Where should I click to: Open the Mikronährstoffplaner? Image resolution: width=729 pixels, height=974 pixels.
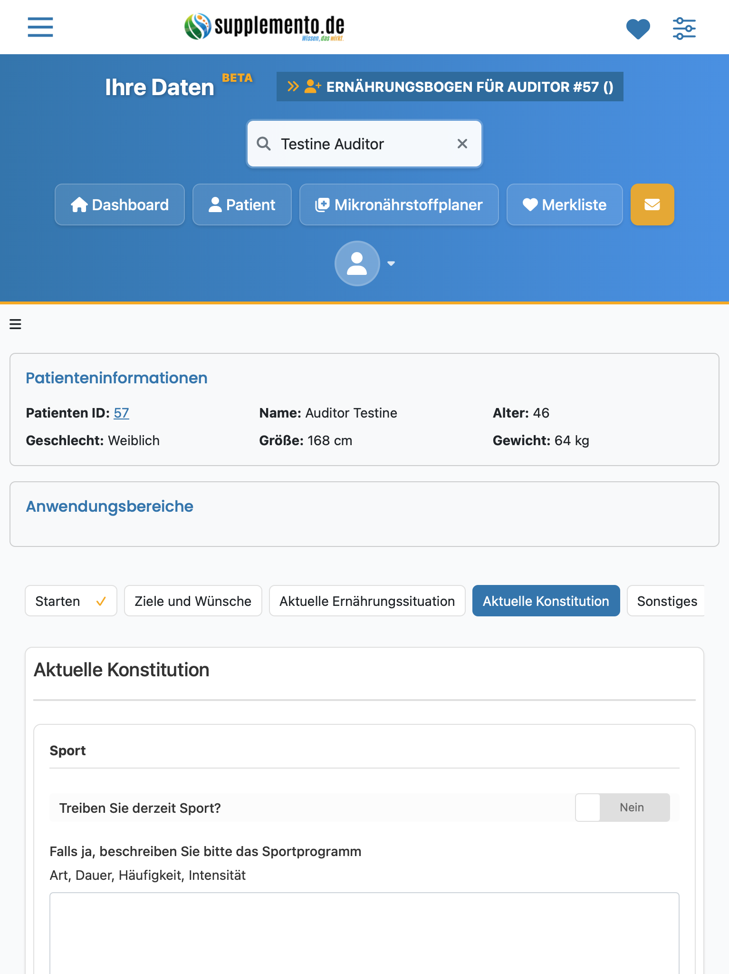click(x=399, y=205)
